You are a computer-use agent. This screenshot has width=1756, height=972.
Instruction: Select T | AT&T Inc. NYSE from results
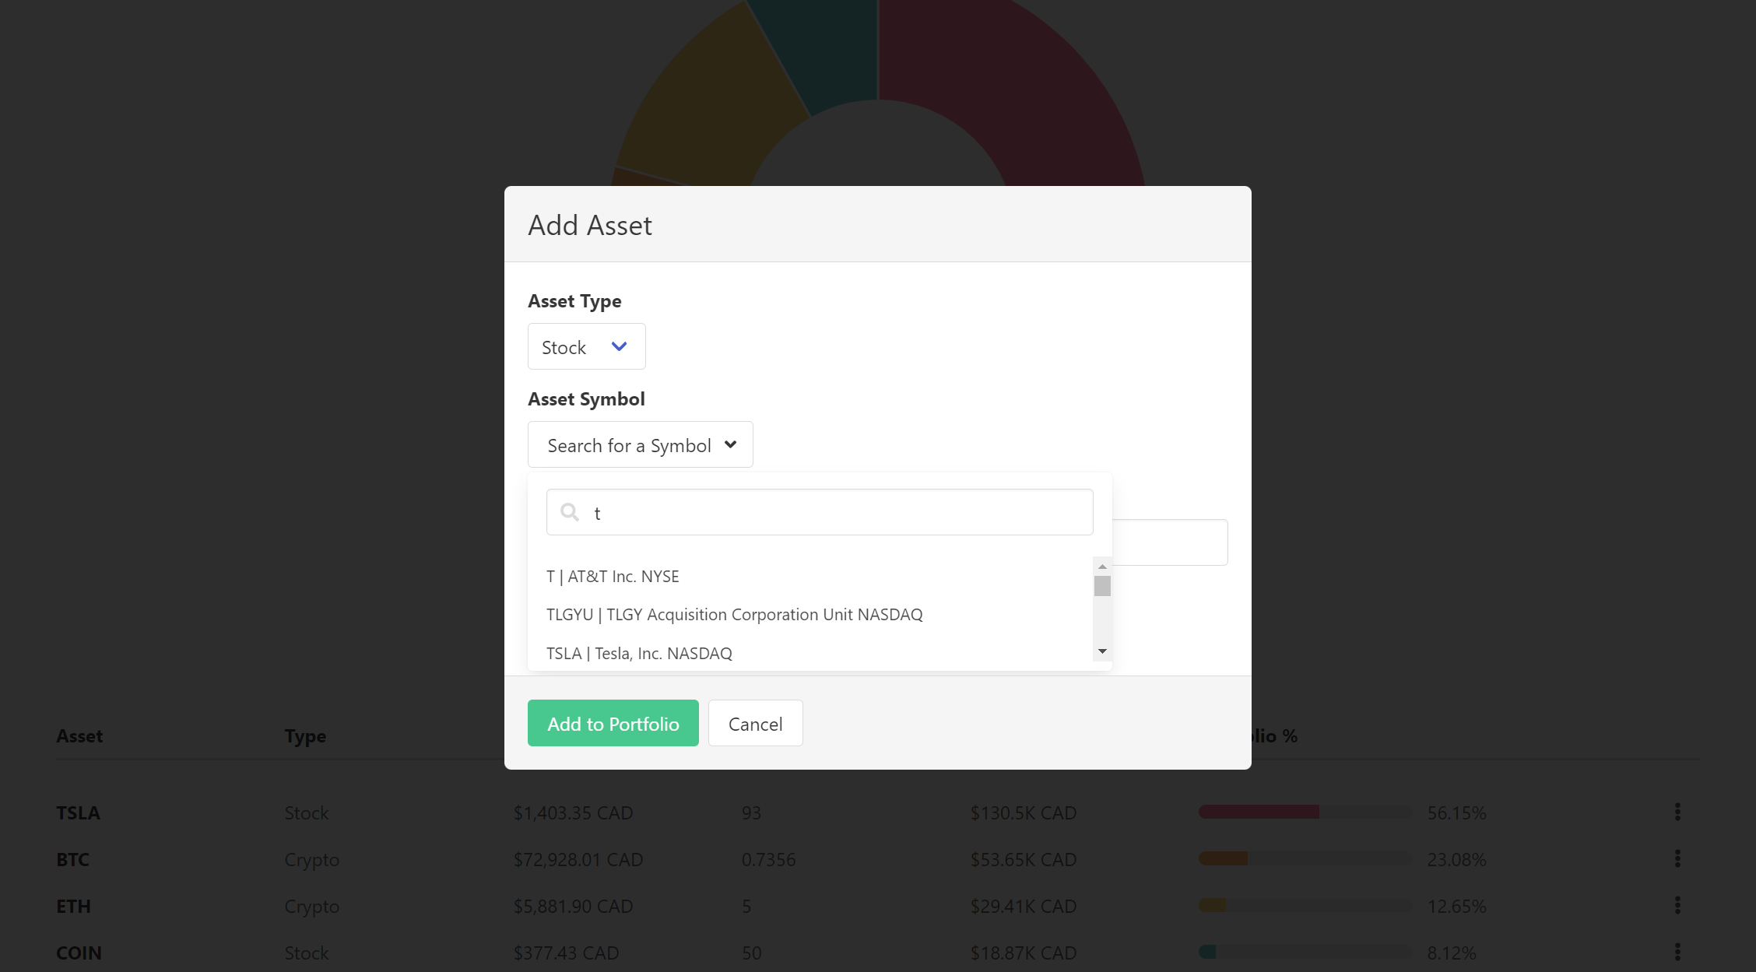(613, 576)
